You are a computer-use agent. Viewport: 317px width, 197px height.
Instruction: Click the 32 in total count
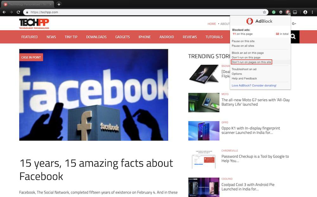coord(282,34)
